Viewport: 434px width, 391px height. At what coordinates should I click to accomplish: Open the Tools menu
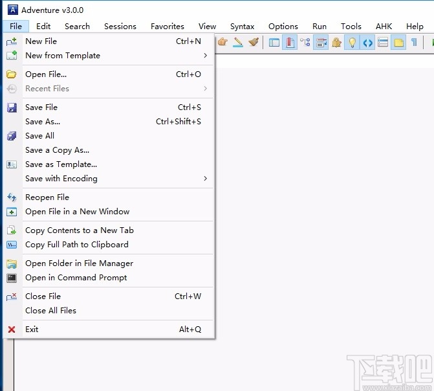[351, 27]
